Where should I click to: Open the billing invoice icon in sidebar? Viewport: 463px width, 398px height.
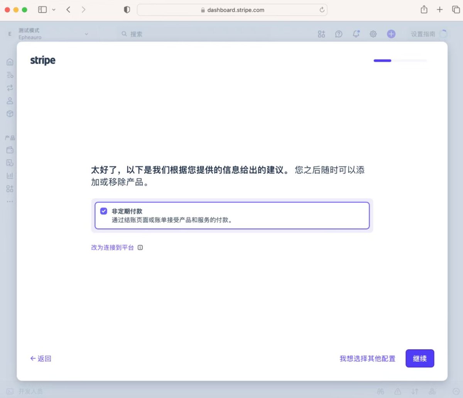coord(10,163)
